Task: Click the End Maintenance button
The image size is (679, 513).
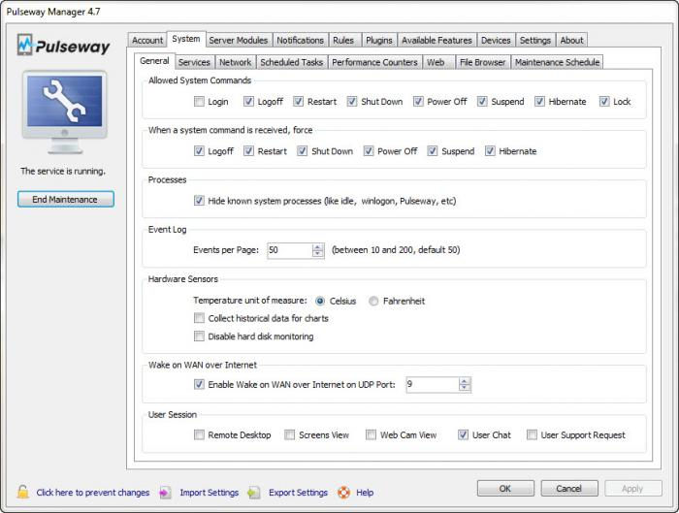Action: pyautogui.click(x=66, y=200)
